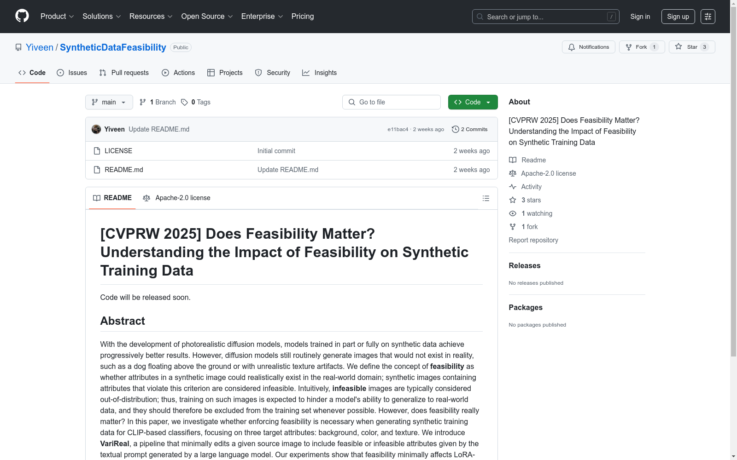The width and height of the screenshot is (737, 460).
Task: Open commit hash e11bac4
Action: click(398, 129)
